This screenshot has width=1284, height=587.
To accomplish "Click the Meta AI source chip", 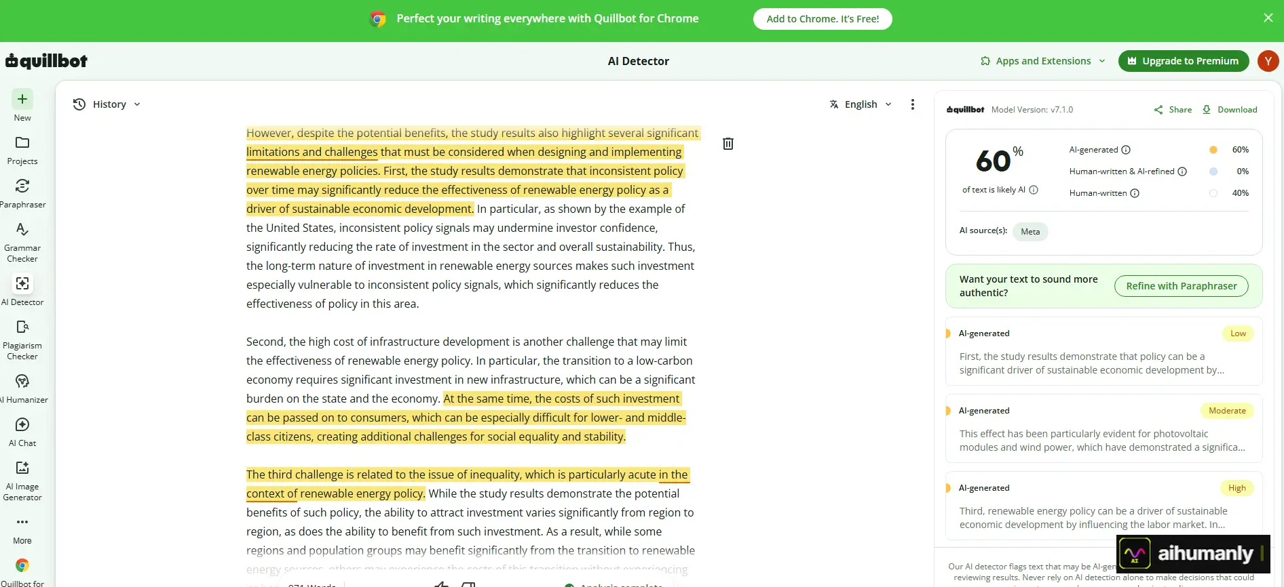I will [1030, 232].
